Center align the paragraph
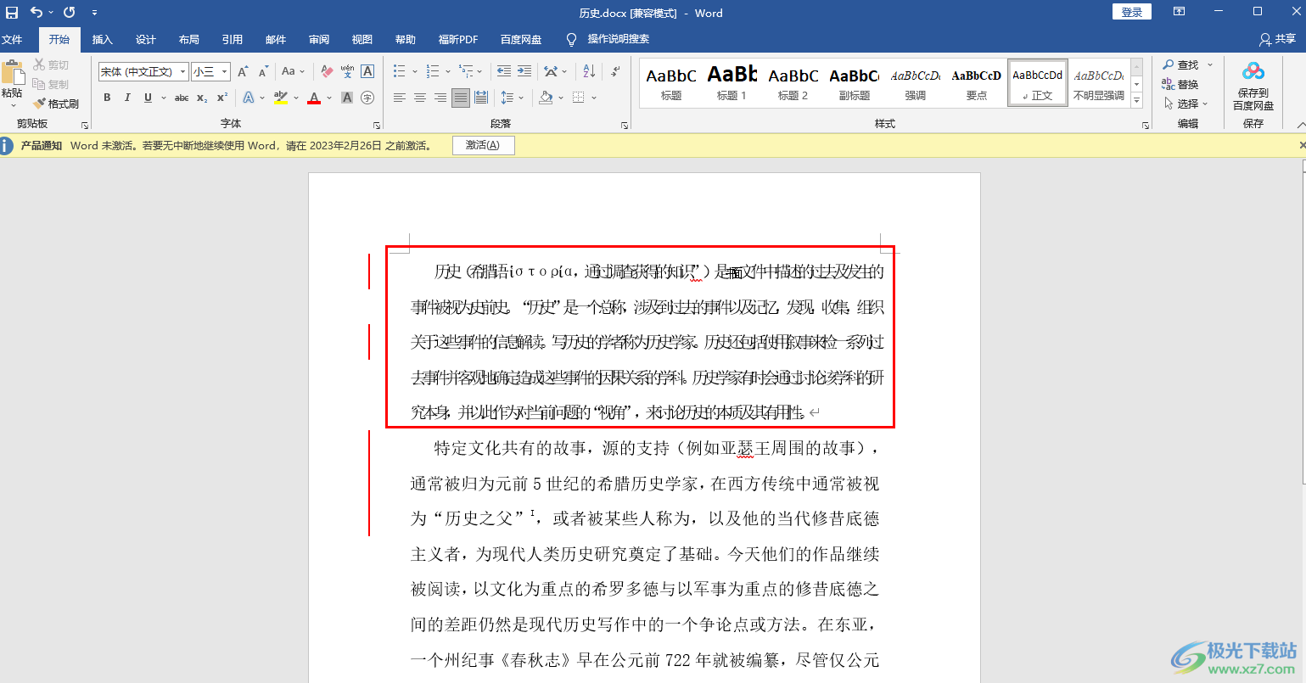The height and width of the screenshot is (683, 1306). (420, 98)
